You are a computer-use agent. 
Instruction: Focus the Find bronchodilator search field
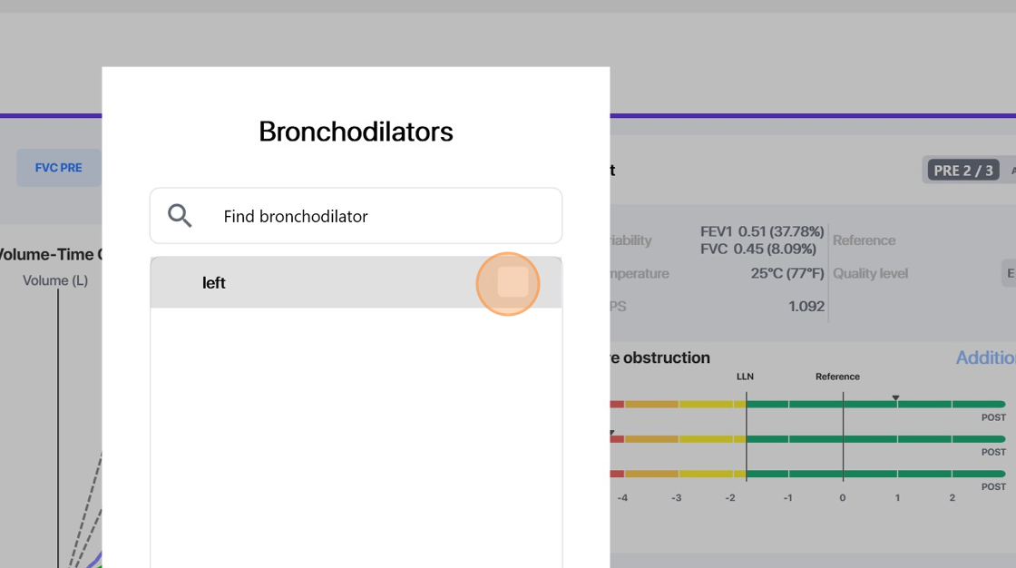point(356,216)
